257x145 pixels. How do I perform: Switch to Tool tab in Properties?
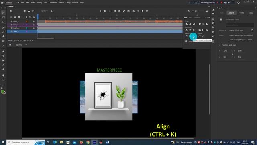point(222,13)
